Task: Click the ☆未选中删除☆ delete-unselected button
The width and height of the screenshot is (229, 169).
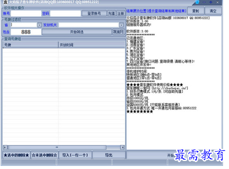Action: [x=45, y=155]
